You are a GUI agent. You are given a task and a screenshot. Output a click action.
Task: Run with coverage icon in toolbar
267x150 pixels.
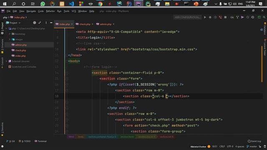[215, 17]
